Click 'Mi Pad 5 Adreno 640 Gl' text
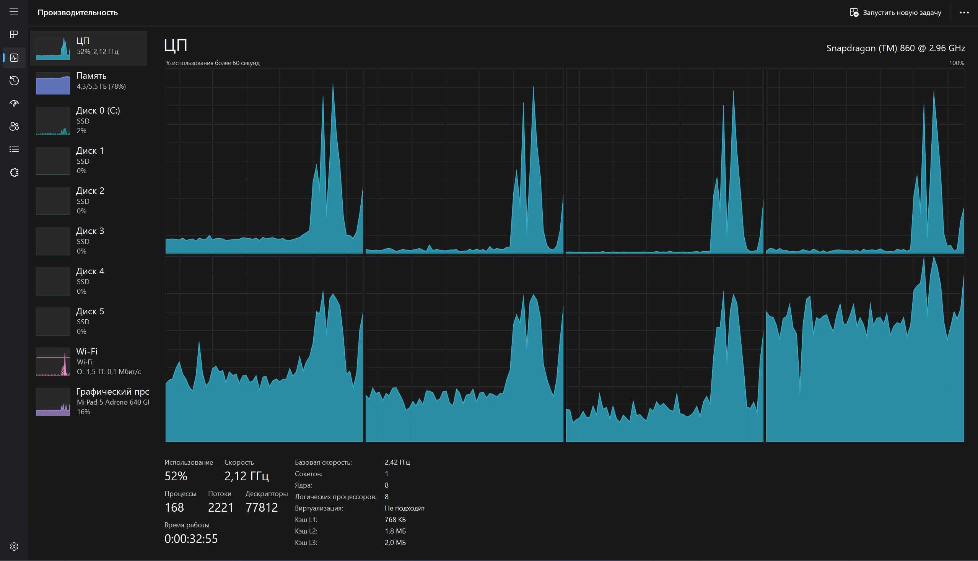The width and height of the screenshot is (978, 561). point(113,402)
